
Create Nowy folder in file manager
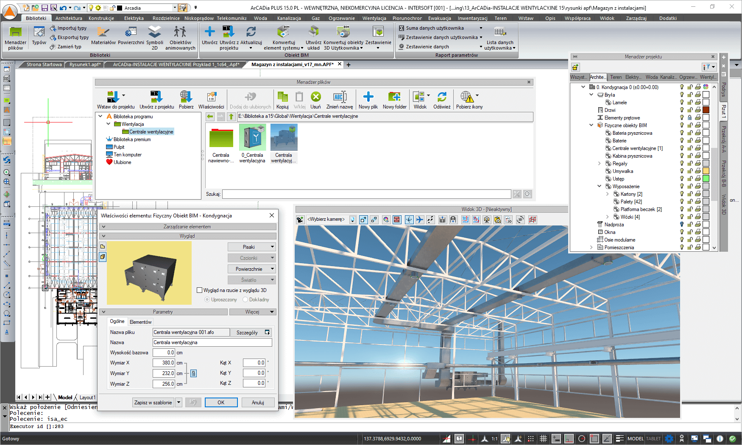coord(394,100)
